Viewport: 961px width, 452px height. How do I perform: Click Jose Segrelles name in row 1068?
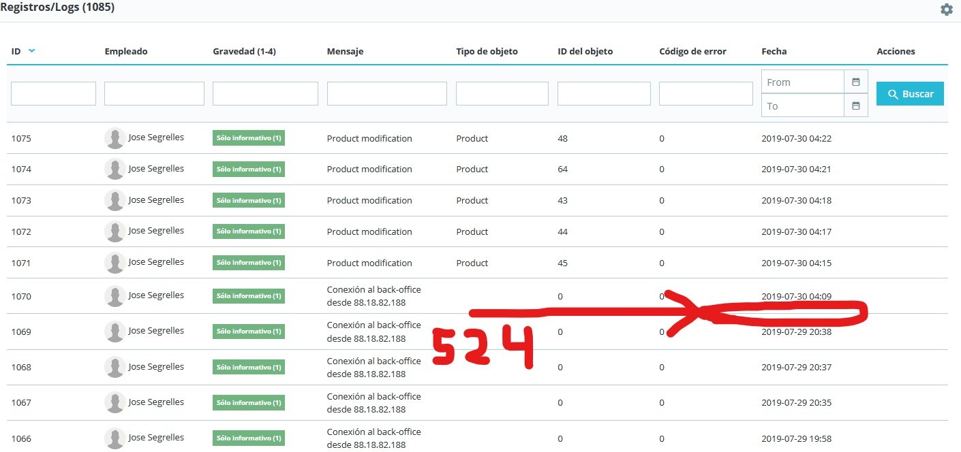click(x=156, y=366)
